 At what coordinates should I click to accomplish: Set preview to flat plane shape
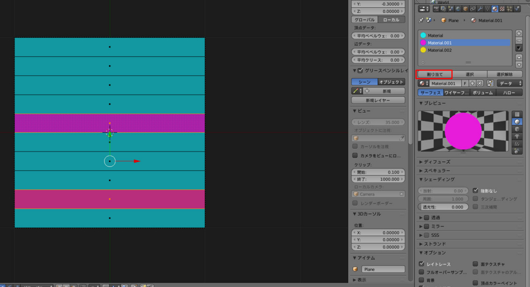click(x=517, y=114)
